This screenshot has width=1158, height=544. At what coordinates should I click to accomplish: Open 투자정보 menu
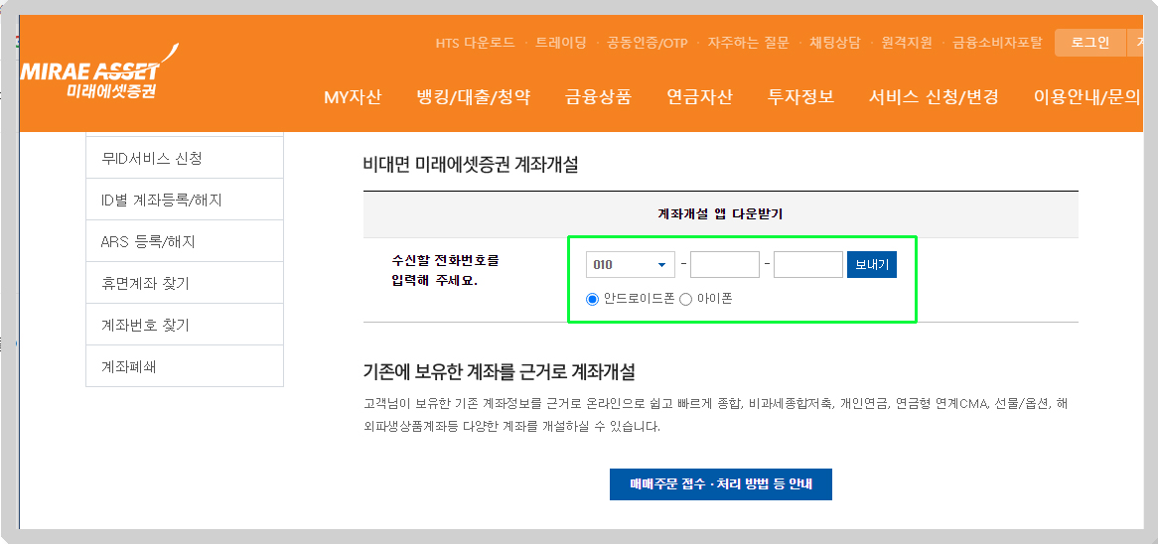click(800, 96)
